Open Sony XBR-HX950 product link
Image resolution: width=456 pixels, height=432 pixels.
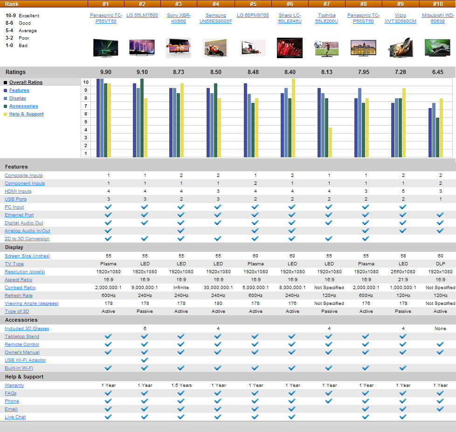click(179, 18)
